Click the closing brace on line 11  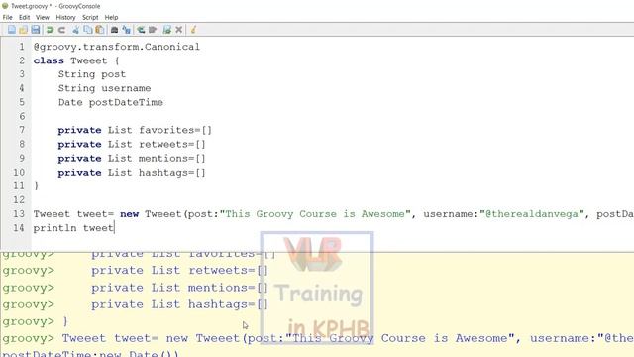pyautogui.click(x=37, y=186)
